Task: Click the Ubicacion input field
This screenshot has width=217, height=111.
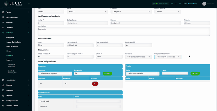Action: point(197,23)
